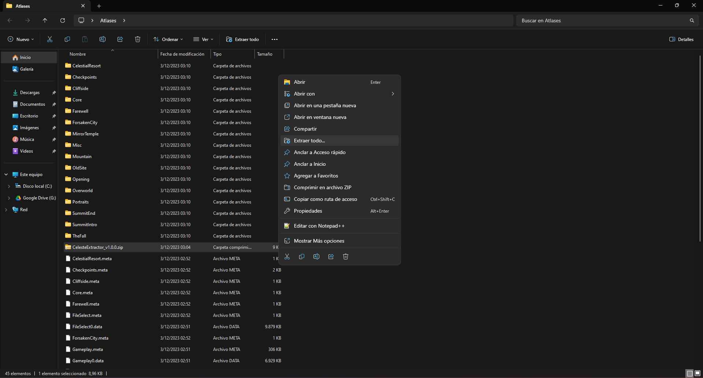Click the Copy icon in the toolbar

pos(67,39)
